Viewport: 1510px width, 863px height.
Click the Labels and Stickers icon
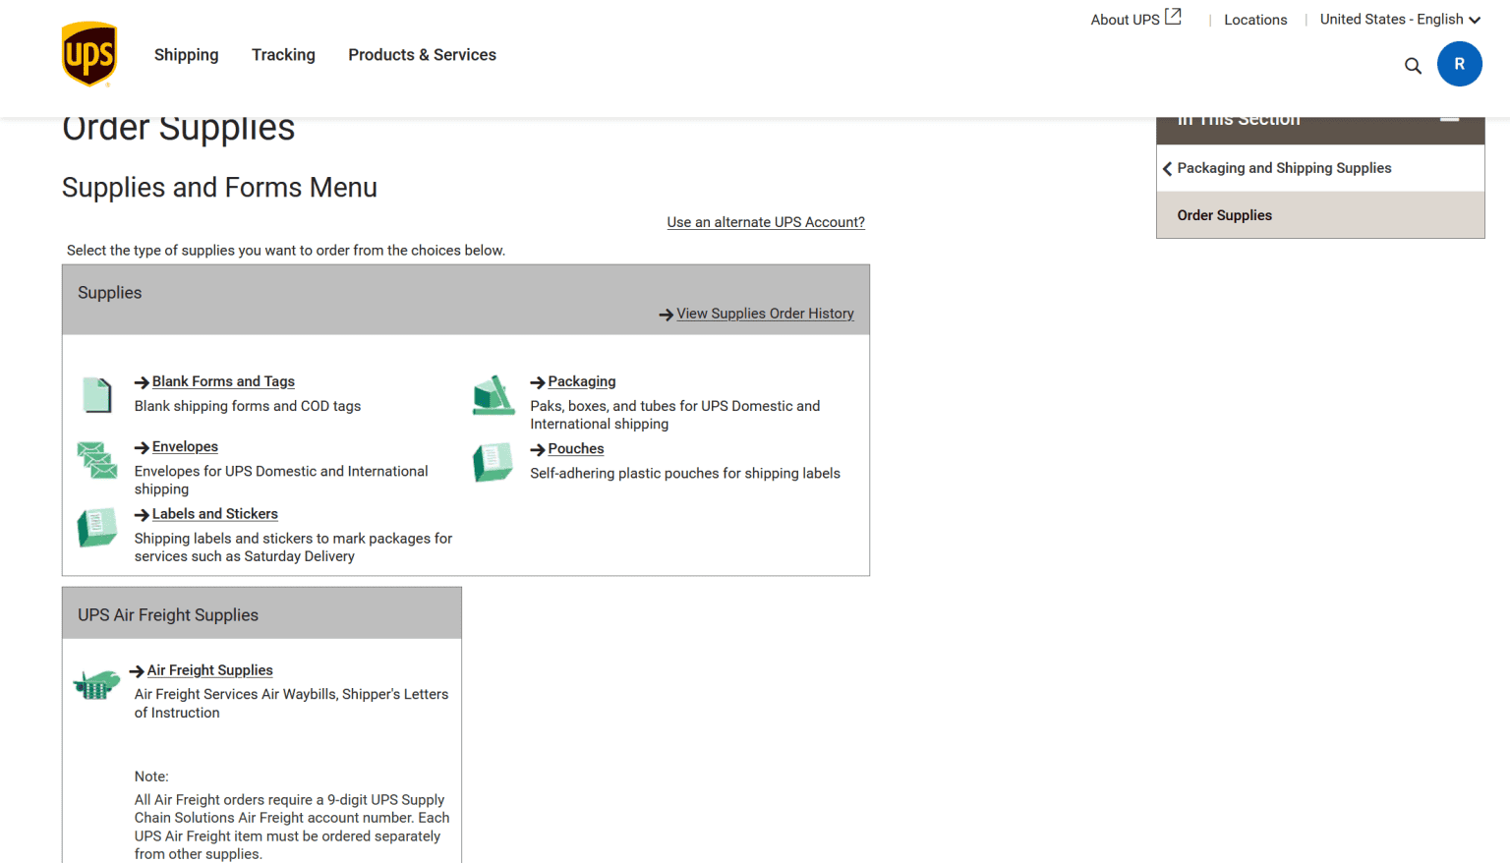(x=97, y=528)
